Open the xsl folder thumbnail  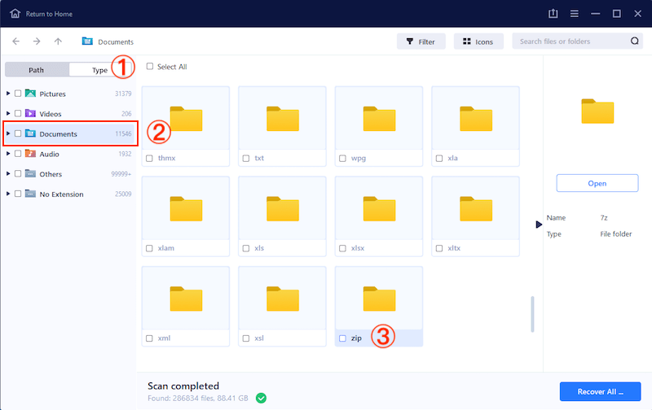[x=282, y=299]
